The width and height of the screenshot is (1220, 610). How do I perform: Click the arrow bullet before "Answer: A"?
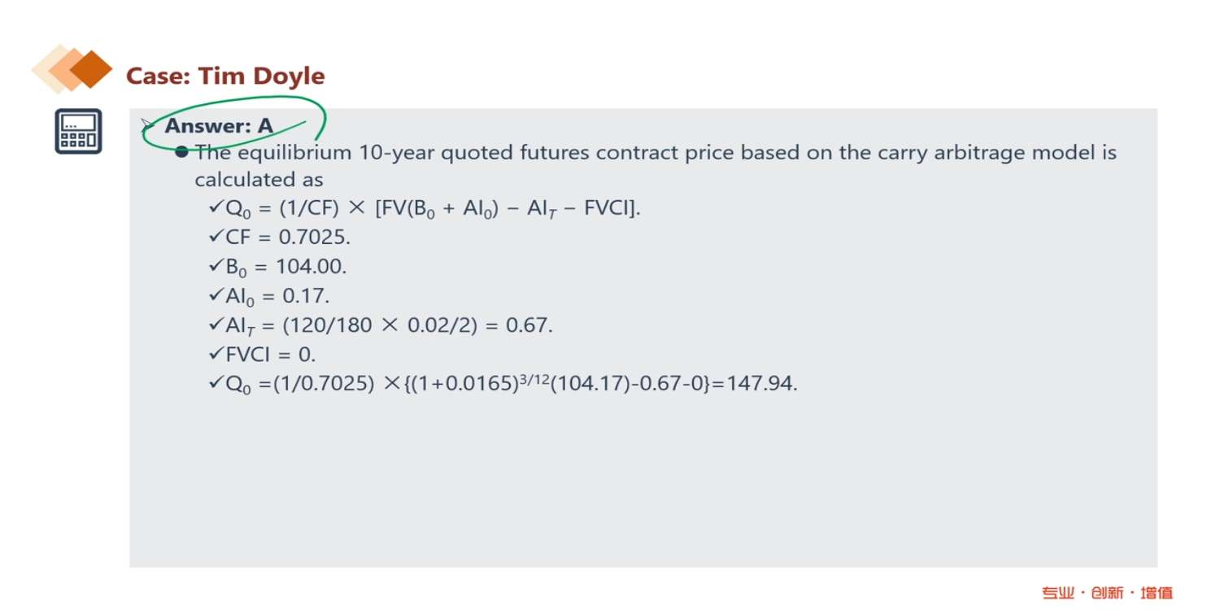147,125
